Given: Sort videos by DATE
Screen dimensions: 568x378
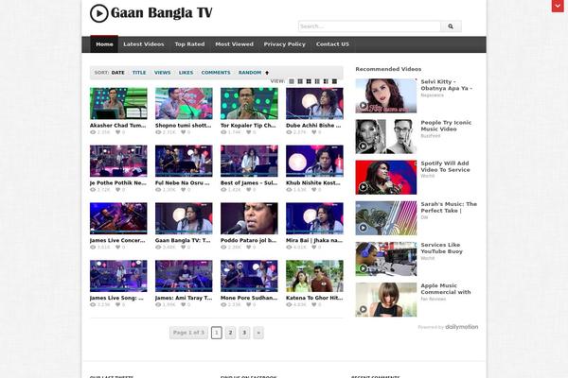Looking at the screenshot, I should 117,73.
